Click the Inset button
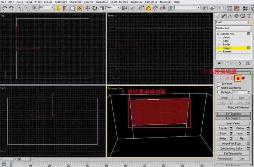Viewport: 254px width, 167px height. [240, 134]
